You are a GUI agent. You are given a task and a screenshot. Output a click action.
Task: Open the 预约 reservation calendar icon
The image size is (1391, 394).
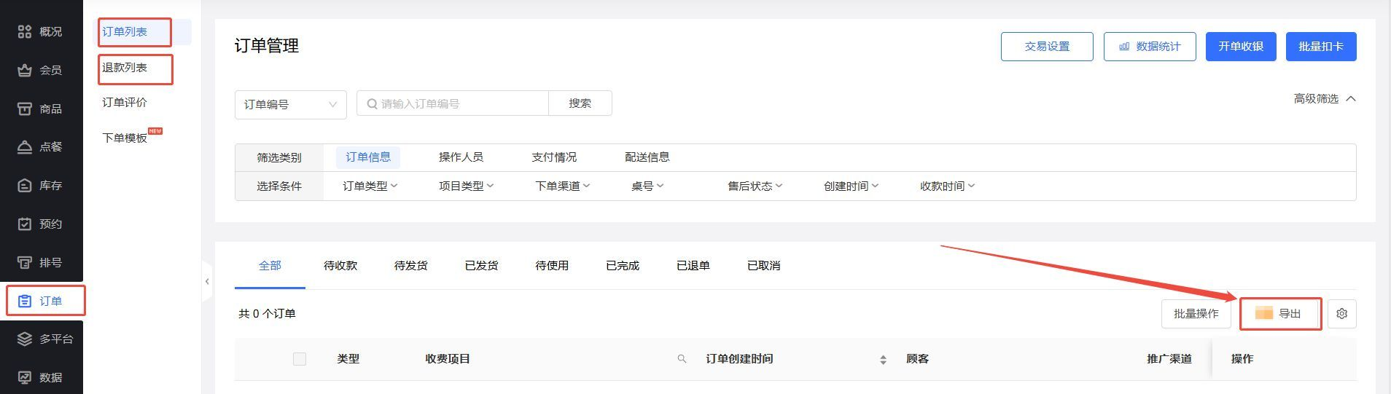tap(25, 224)
